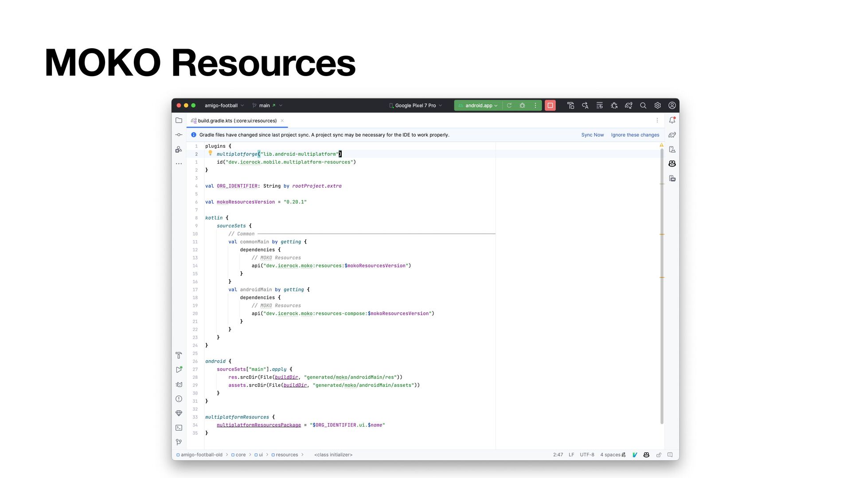Open the Git version control tool window
Screen dimensions: 851x478
tap(179, 442)
